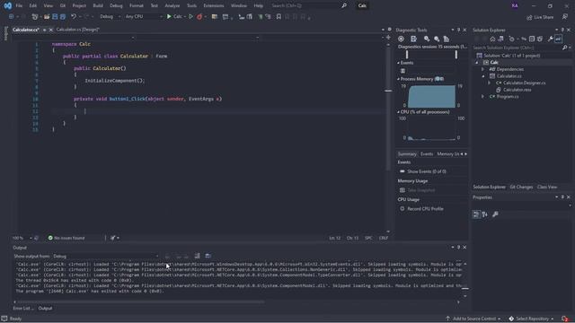Click Save All icon in main toolbar
This screenshot has height=323, width=575.
(x=63, y=16)
